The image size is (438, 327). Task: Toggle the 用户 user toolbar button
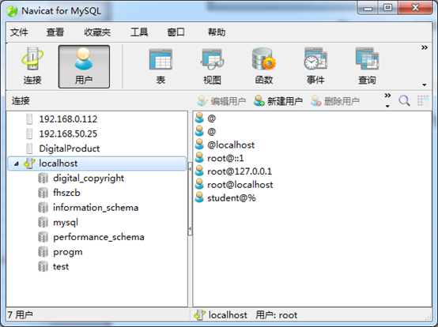pyautogui.click(x=84, y=66)
